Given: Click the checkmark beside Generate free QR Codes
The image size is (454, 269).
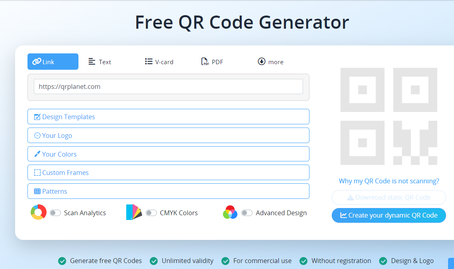Looking at the screenshot, I should (x=62, y=261).
